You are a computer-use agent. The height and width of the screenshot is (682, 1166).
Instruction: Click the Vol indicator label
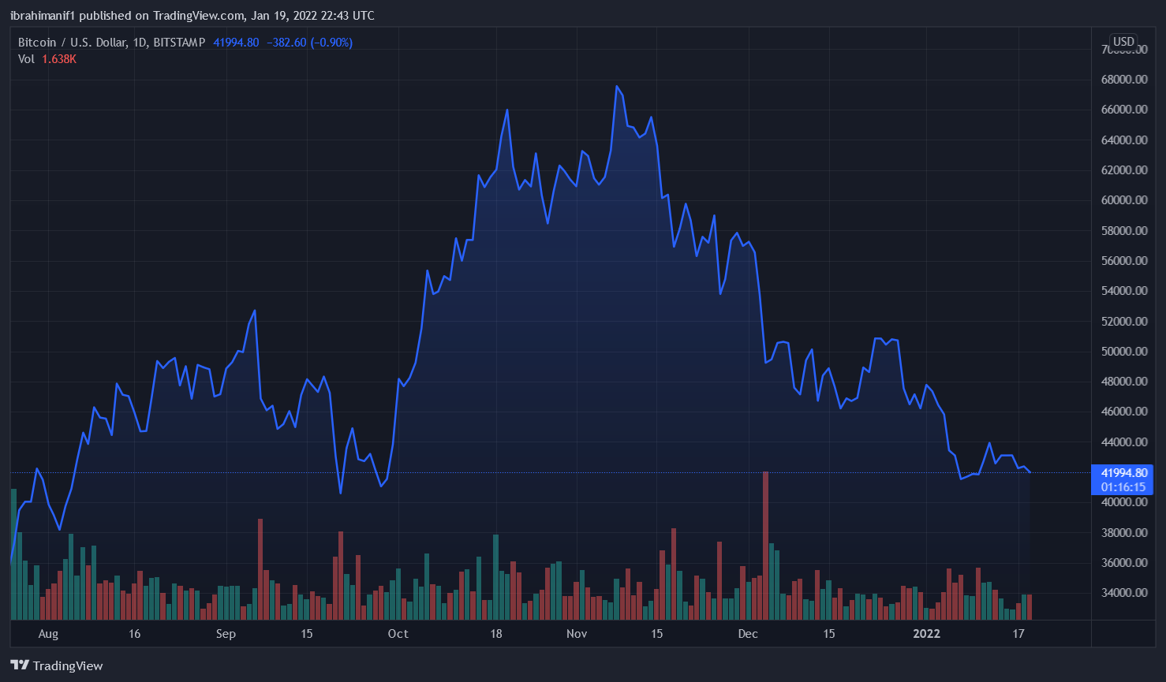(x=26, y=59)
